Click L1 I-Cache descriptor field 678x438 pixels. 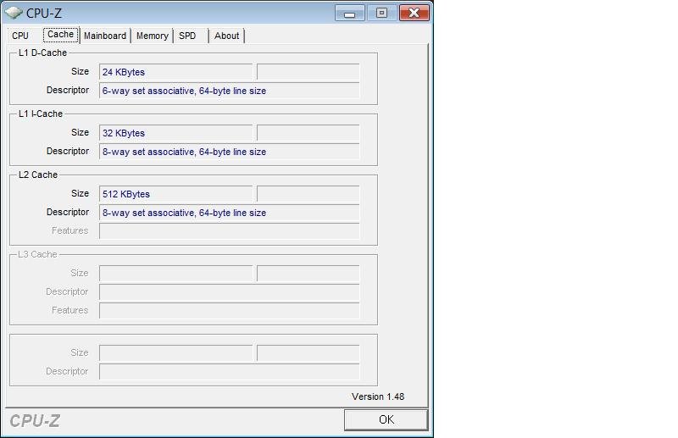tap(229, 152)
